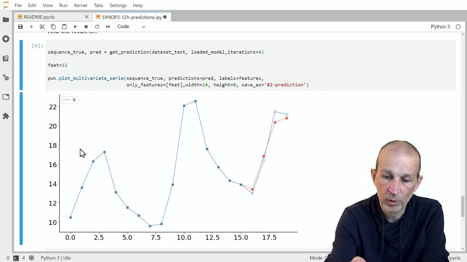Click the line with feat=11

[58, 65]
